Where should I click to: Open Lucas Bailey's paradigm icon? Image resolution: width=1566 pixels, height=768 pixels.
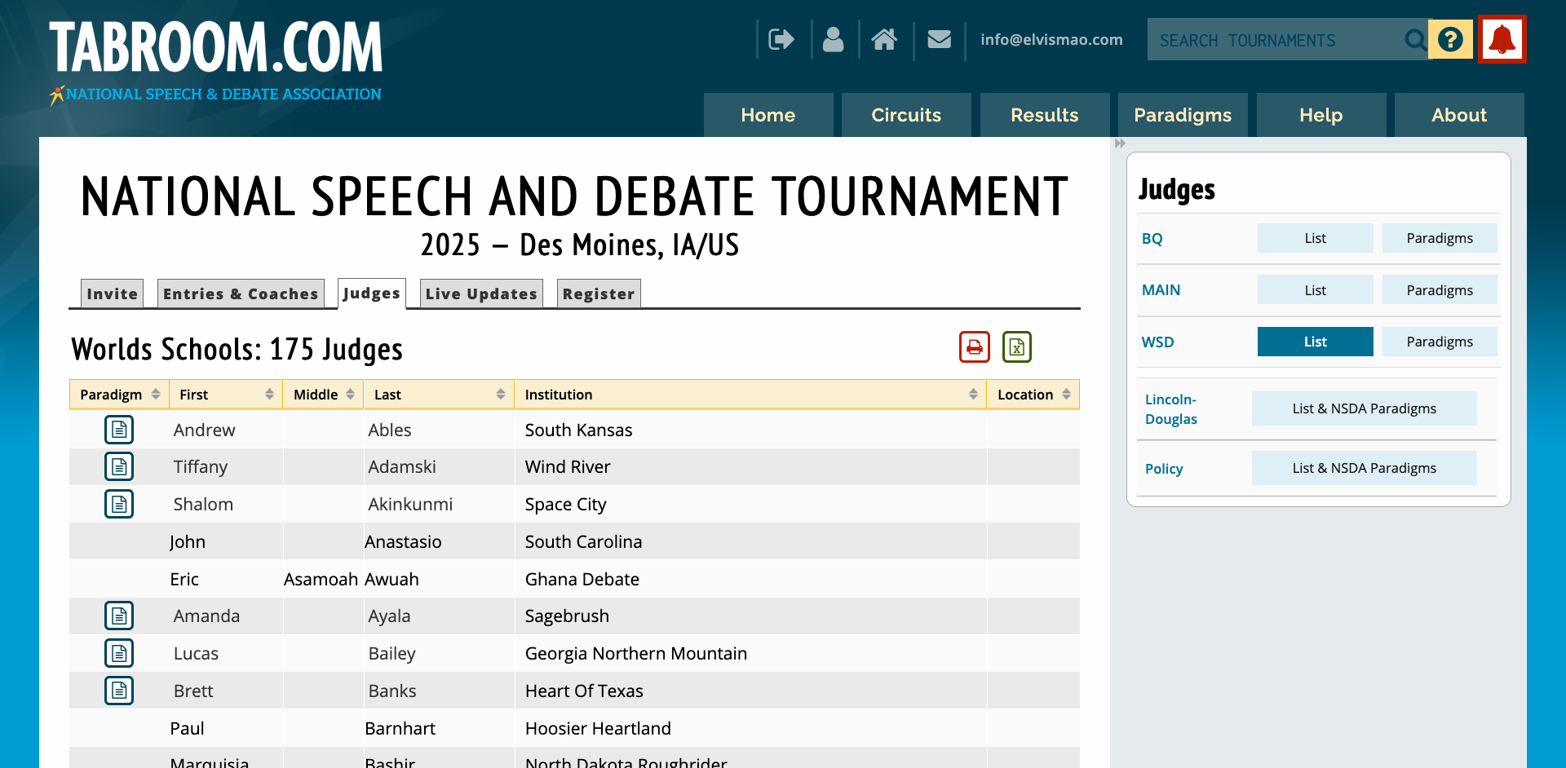tap(119, 653)
